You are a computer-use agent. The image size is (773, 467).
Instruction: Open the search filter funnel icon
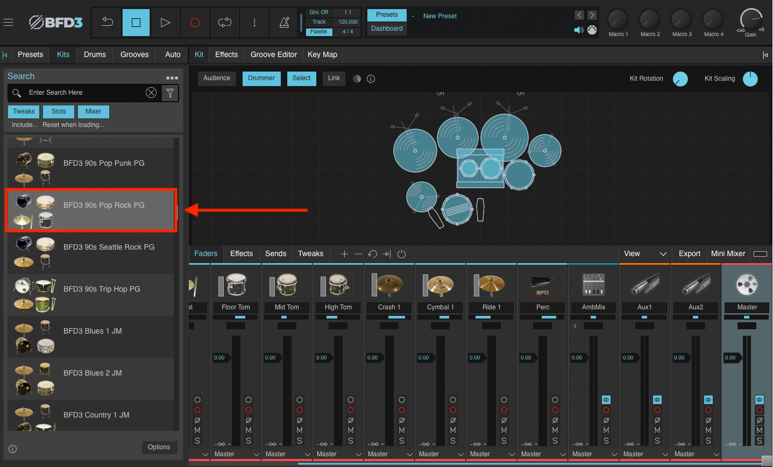click(x=170, y=93)
